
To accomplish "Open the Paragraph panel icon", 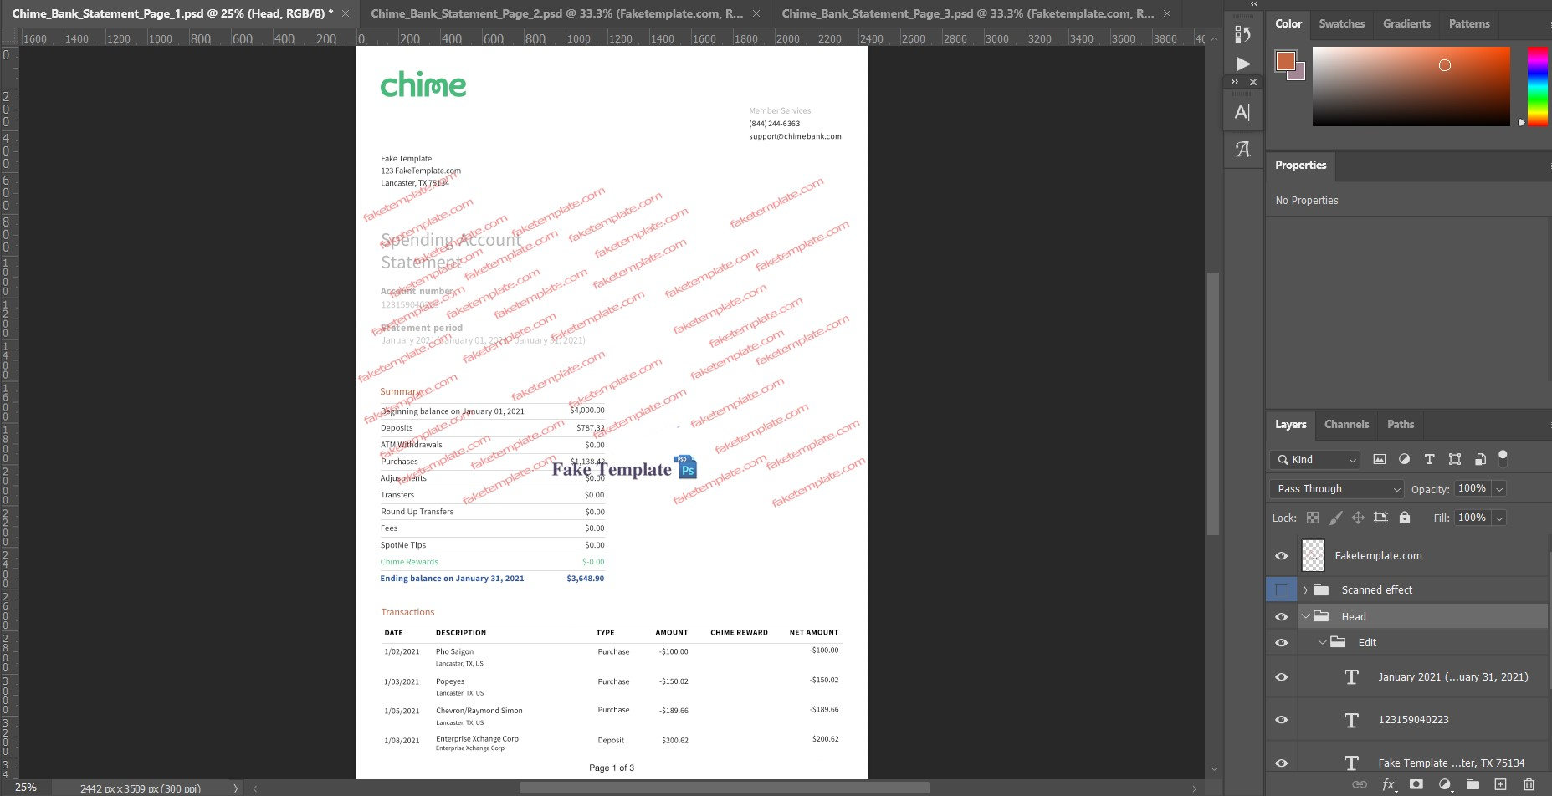I will coord(1243,150).
